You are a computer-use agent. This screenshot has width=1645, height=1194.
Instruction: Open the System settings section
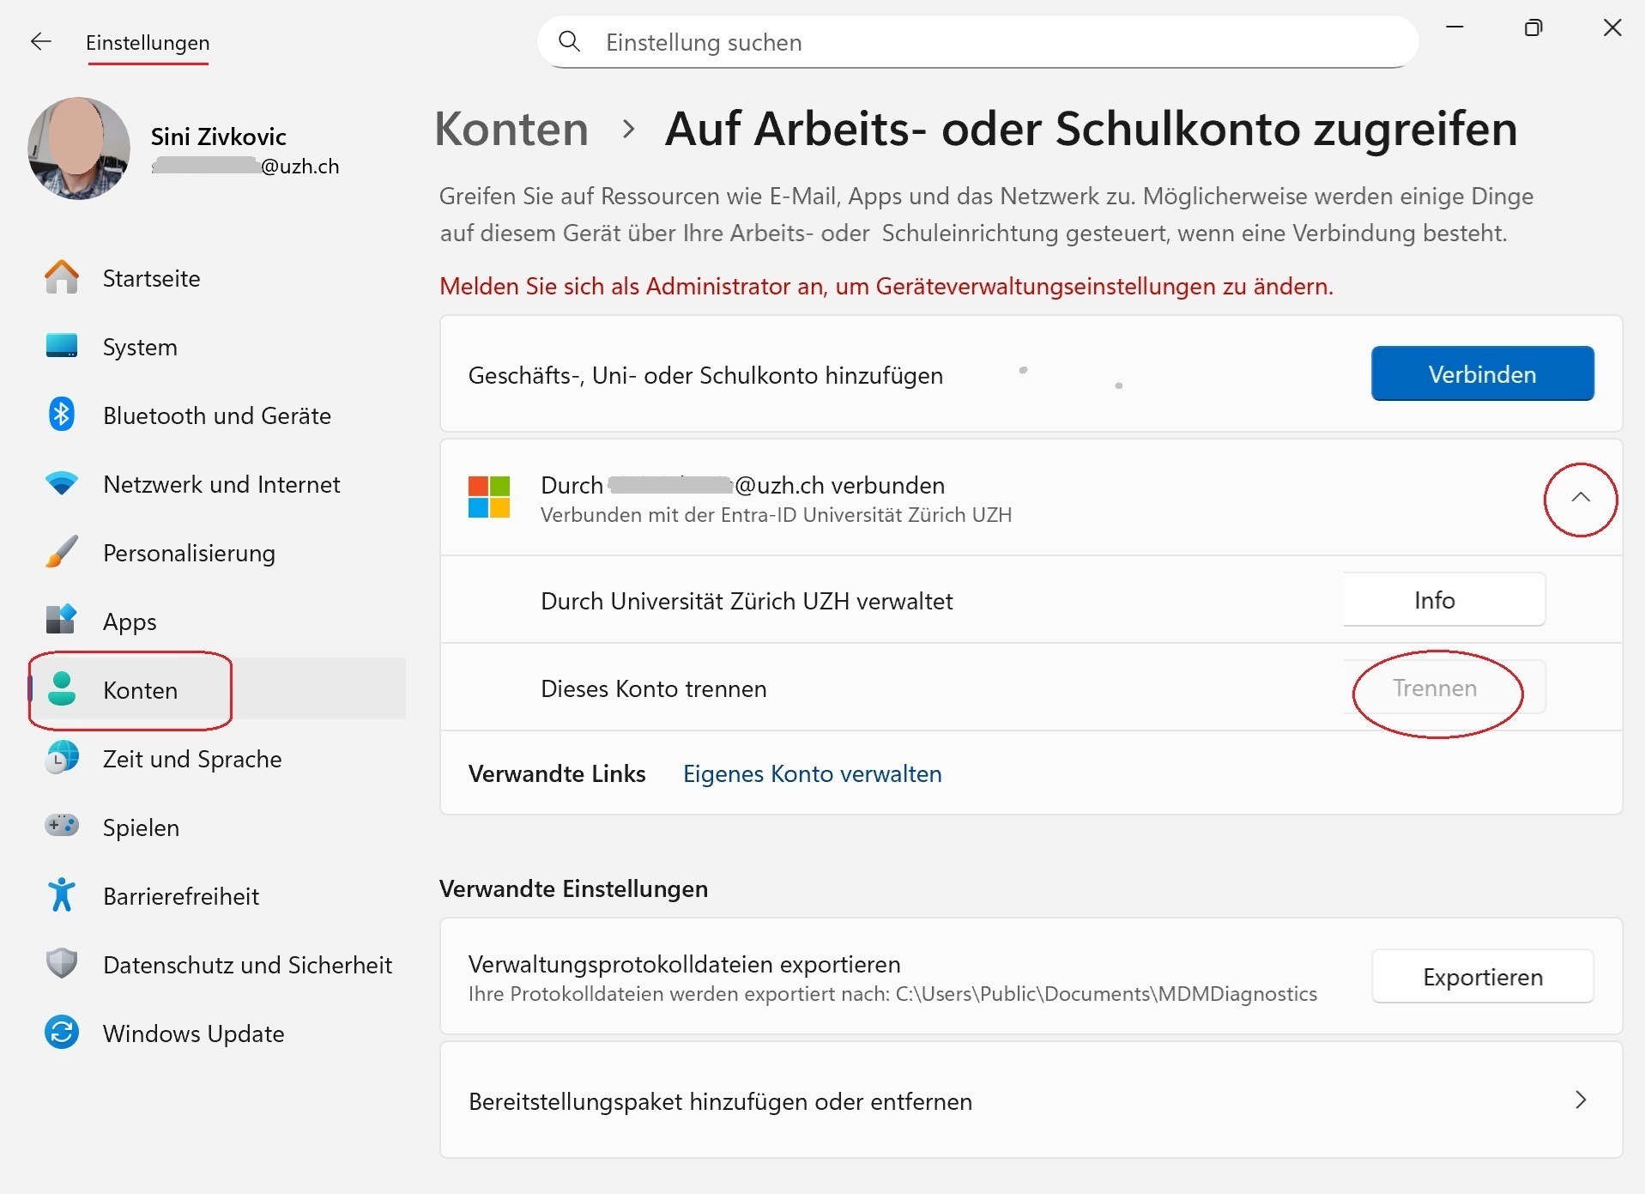click(x=140, y=347)
